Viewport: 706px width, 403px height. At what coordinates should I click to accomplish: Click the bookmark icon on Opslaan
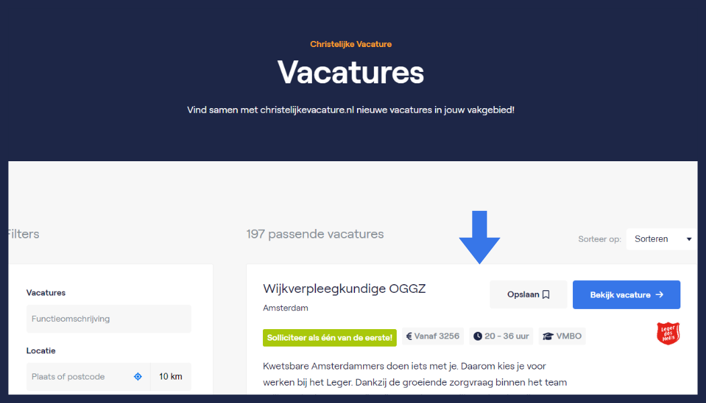(546, 295)
